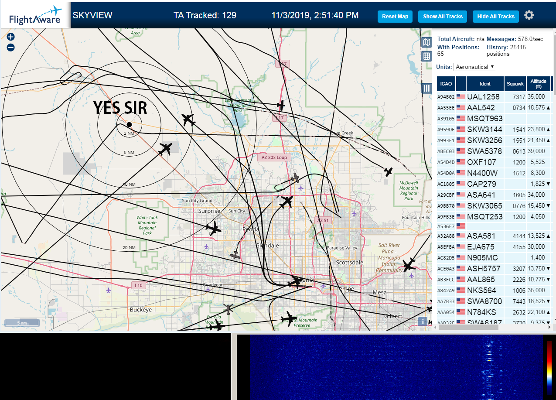Zoom out of the map with minus button
The width and height of the screenshot is (556, 400).
[11, 48]
